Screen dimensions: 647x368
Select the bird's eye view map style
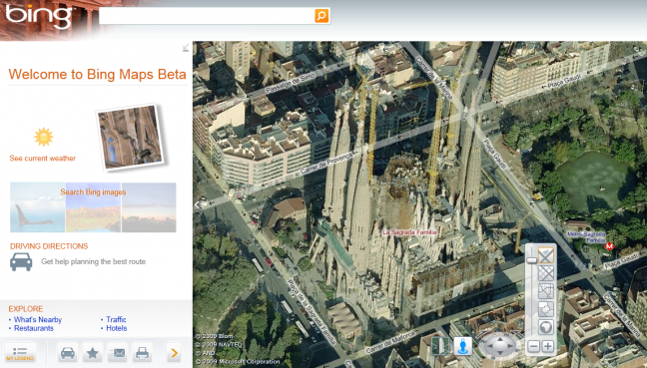point(546,256)
